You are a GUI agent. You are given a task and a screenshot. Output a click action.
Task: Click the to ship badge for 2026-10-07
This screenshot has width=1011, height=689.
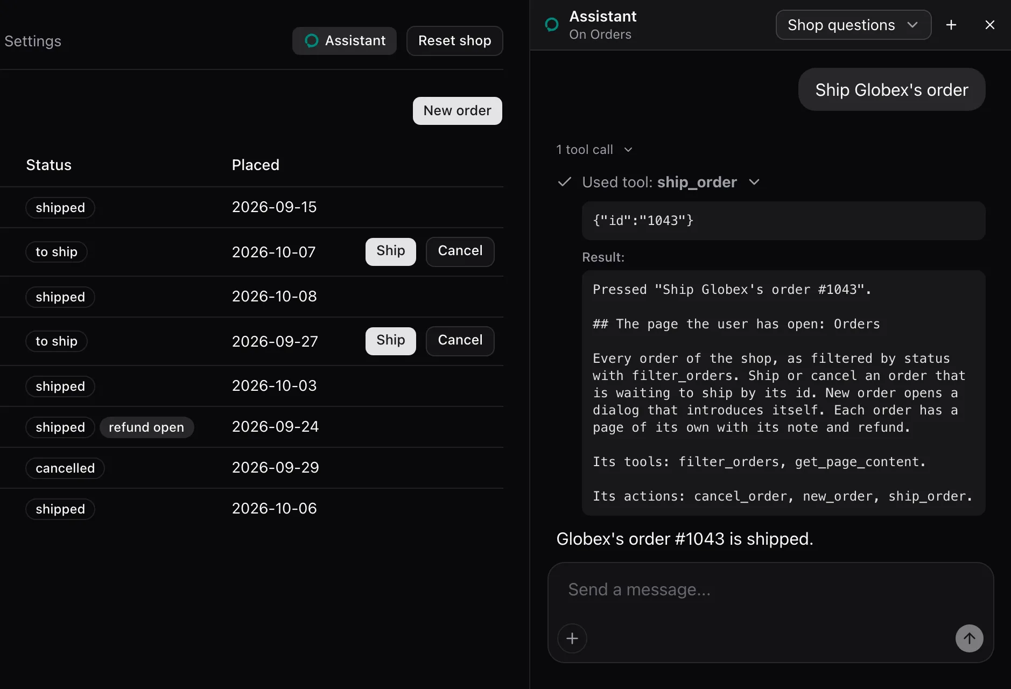(57, 252)
